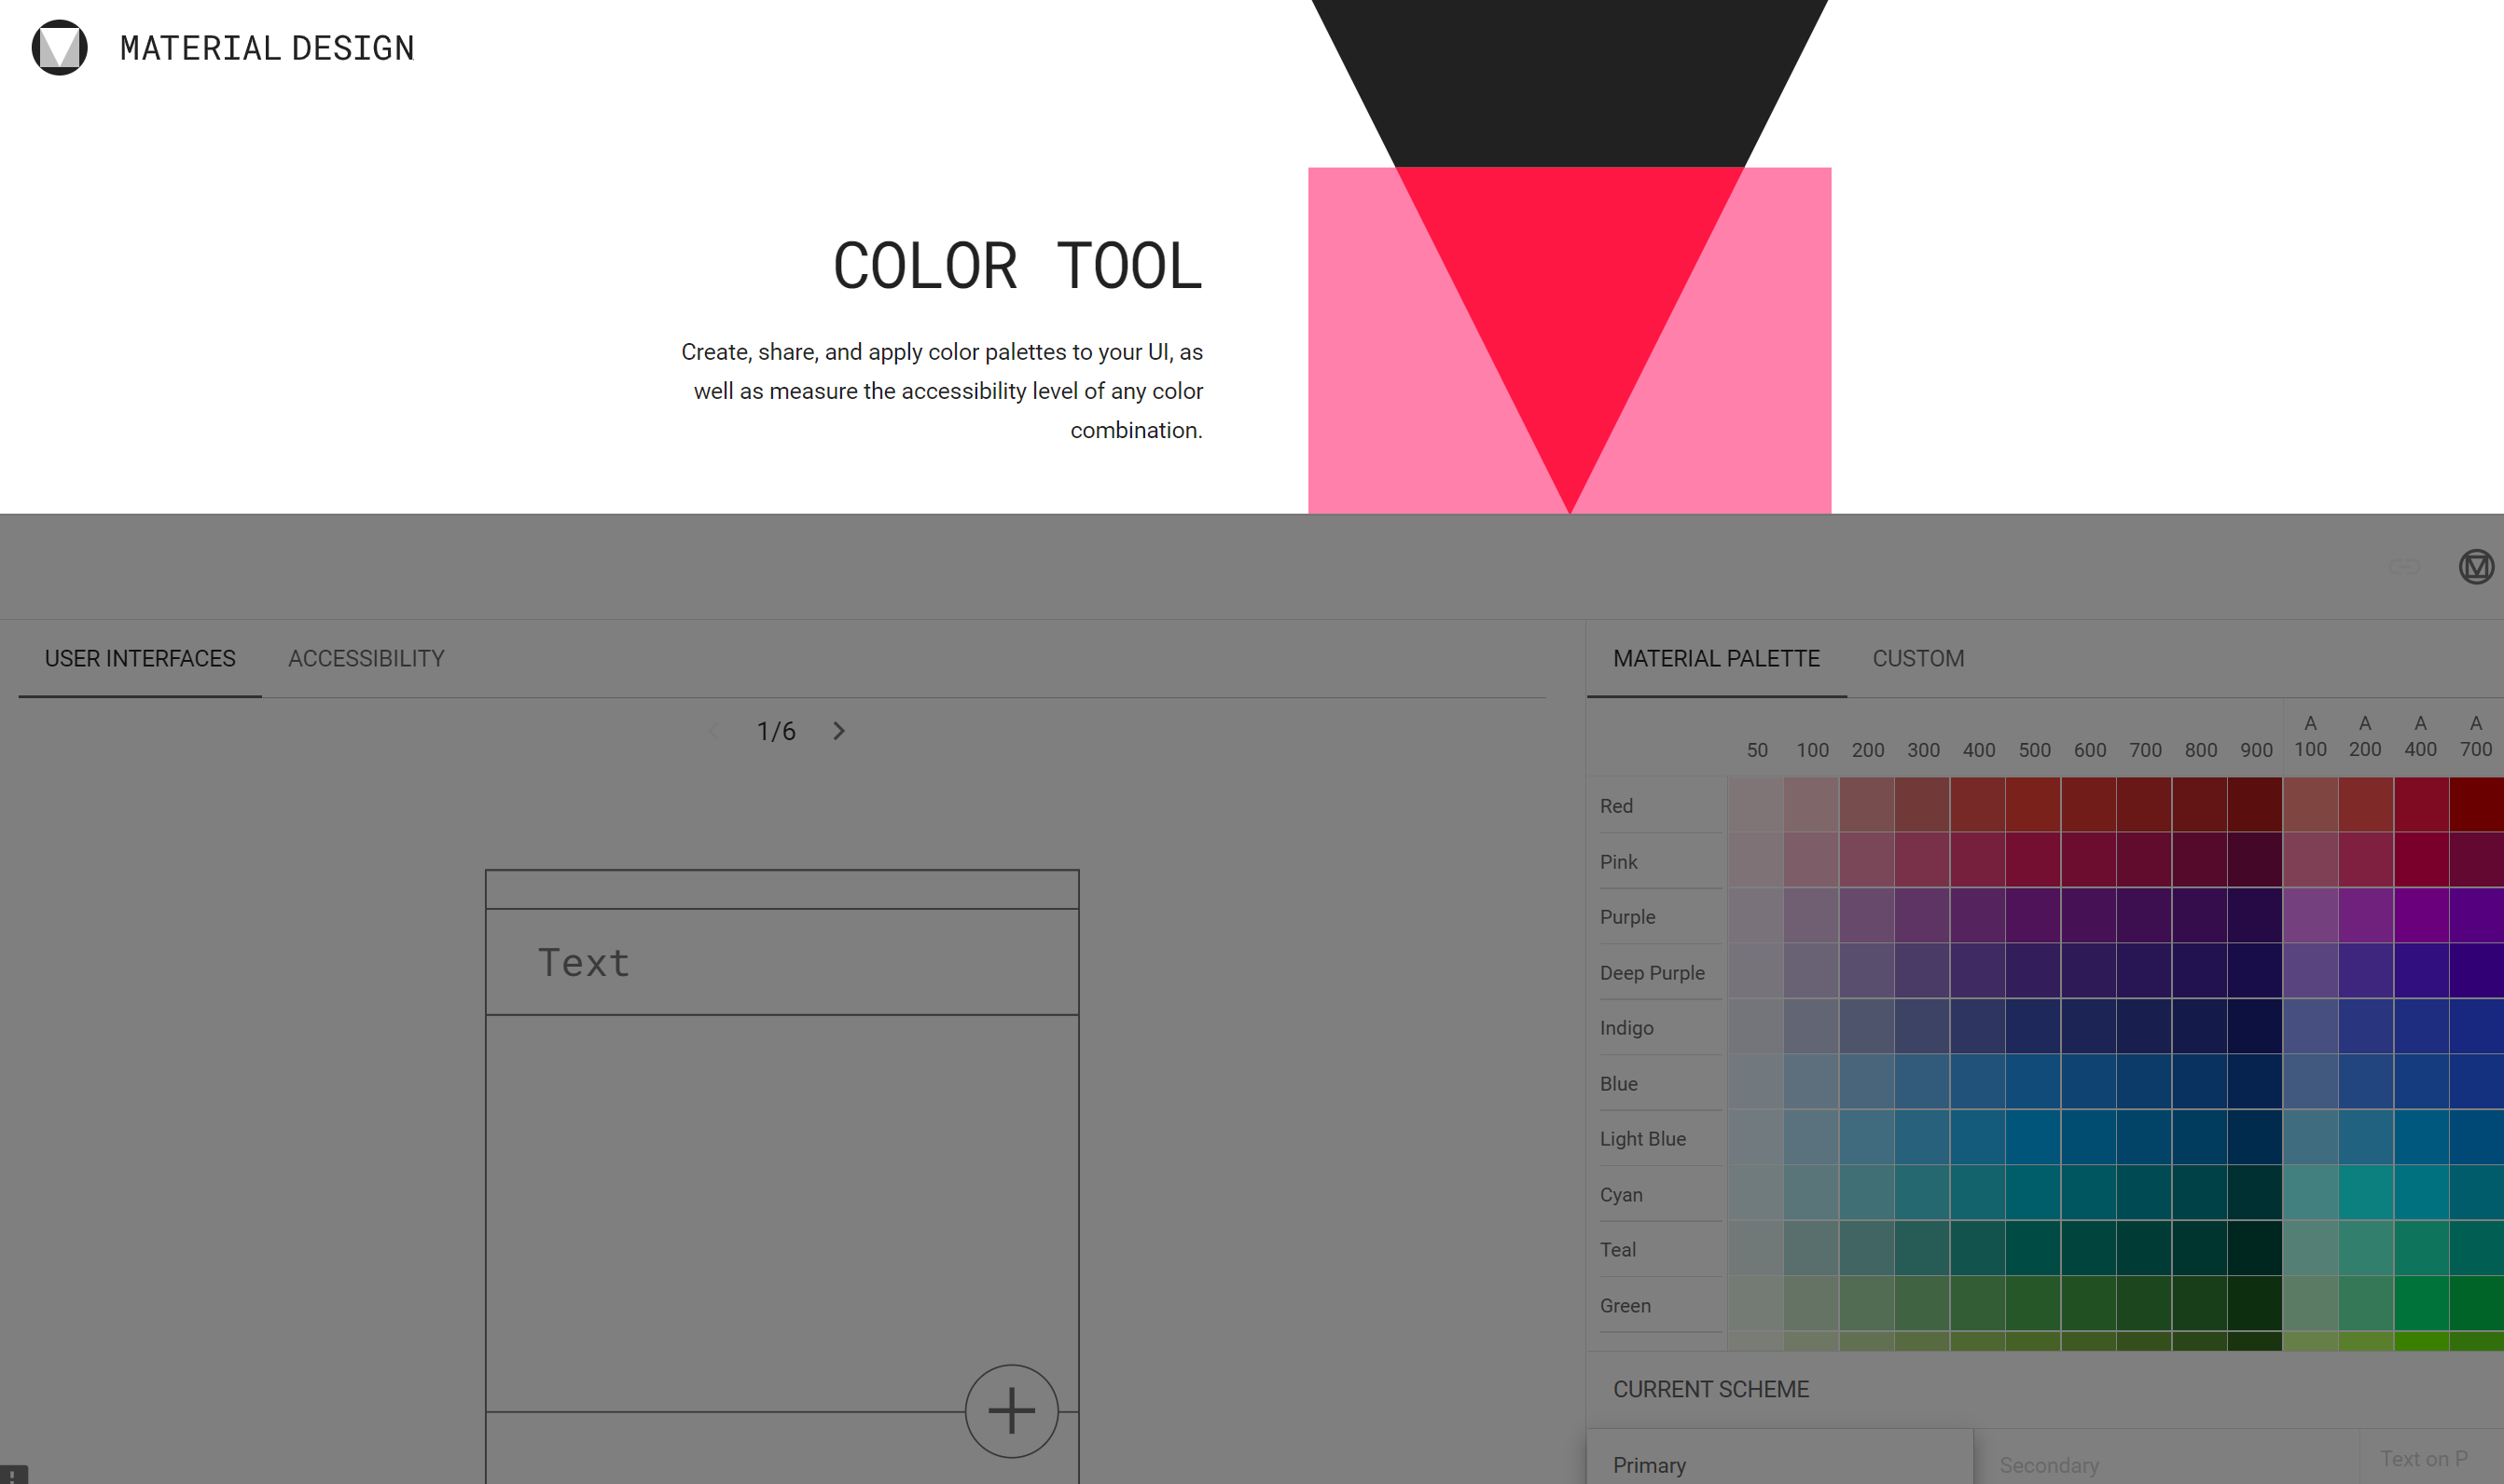Viewport: 2504px width, 1484px height.
Task: Pick the Teal A400 color swatch
Action: point(2421,1249)
